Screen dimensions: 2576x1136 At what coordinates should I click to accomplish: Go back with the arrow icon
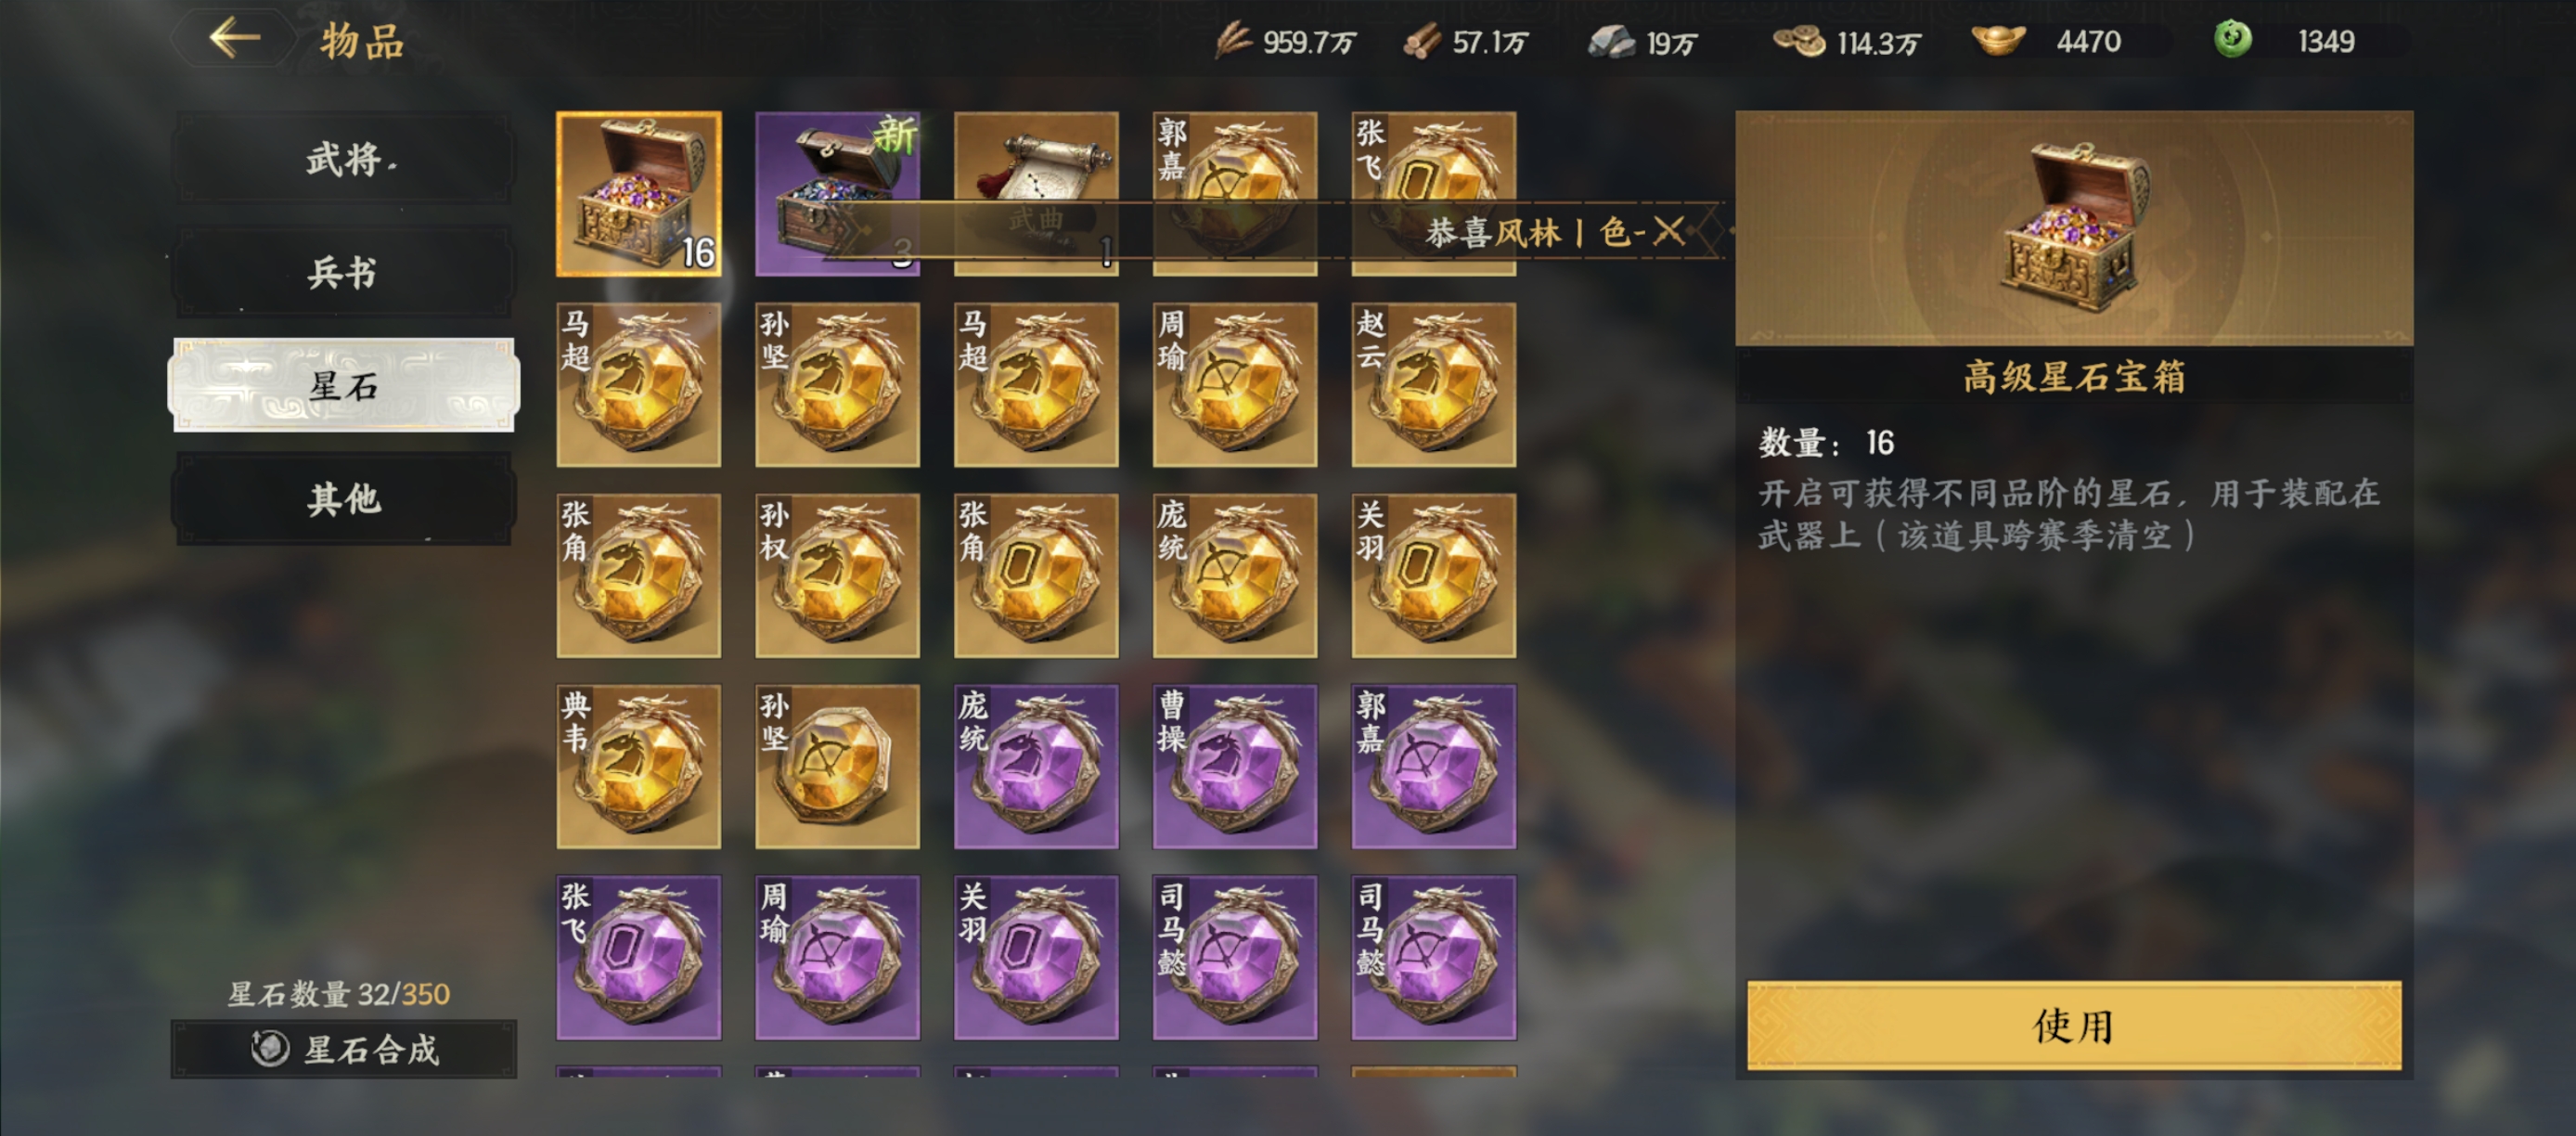[x=235, y=38]
